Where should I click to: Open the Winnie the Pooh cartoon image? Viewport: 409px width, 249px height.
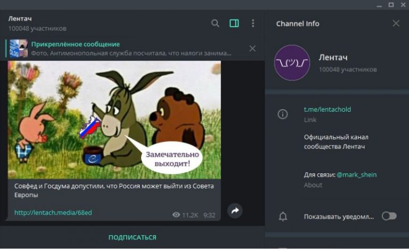pos(114,120)
